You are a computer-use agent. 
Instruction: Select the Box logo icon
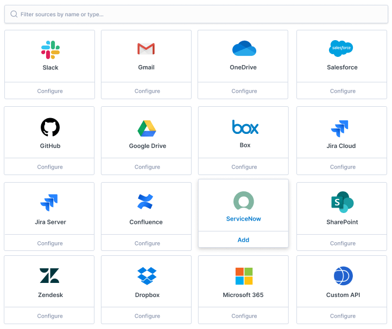tap(245, 127)
